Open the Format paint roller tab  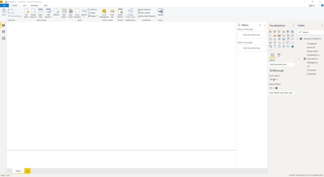[279, 55]
